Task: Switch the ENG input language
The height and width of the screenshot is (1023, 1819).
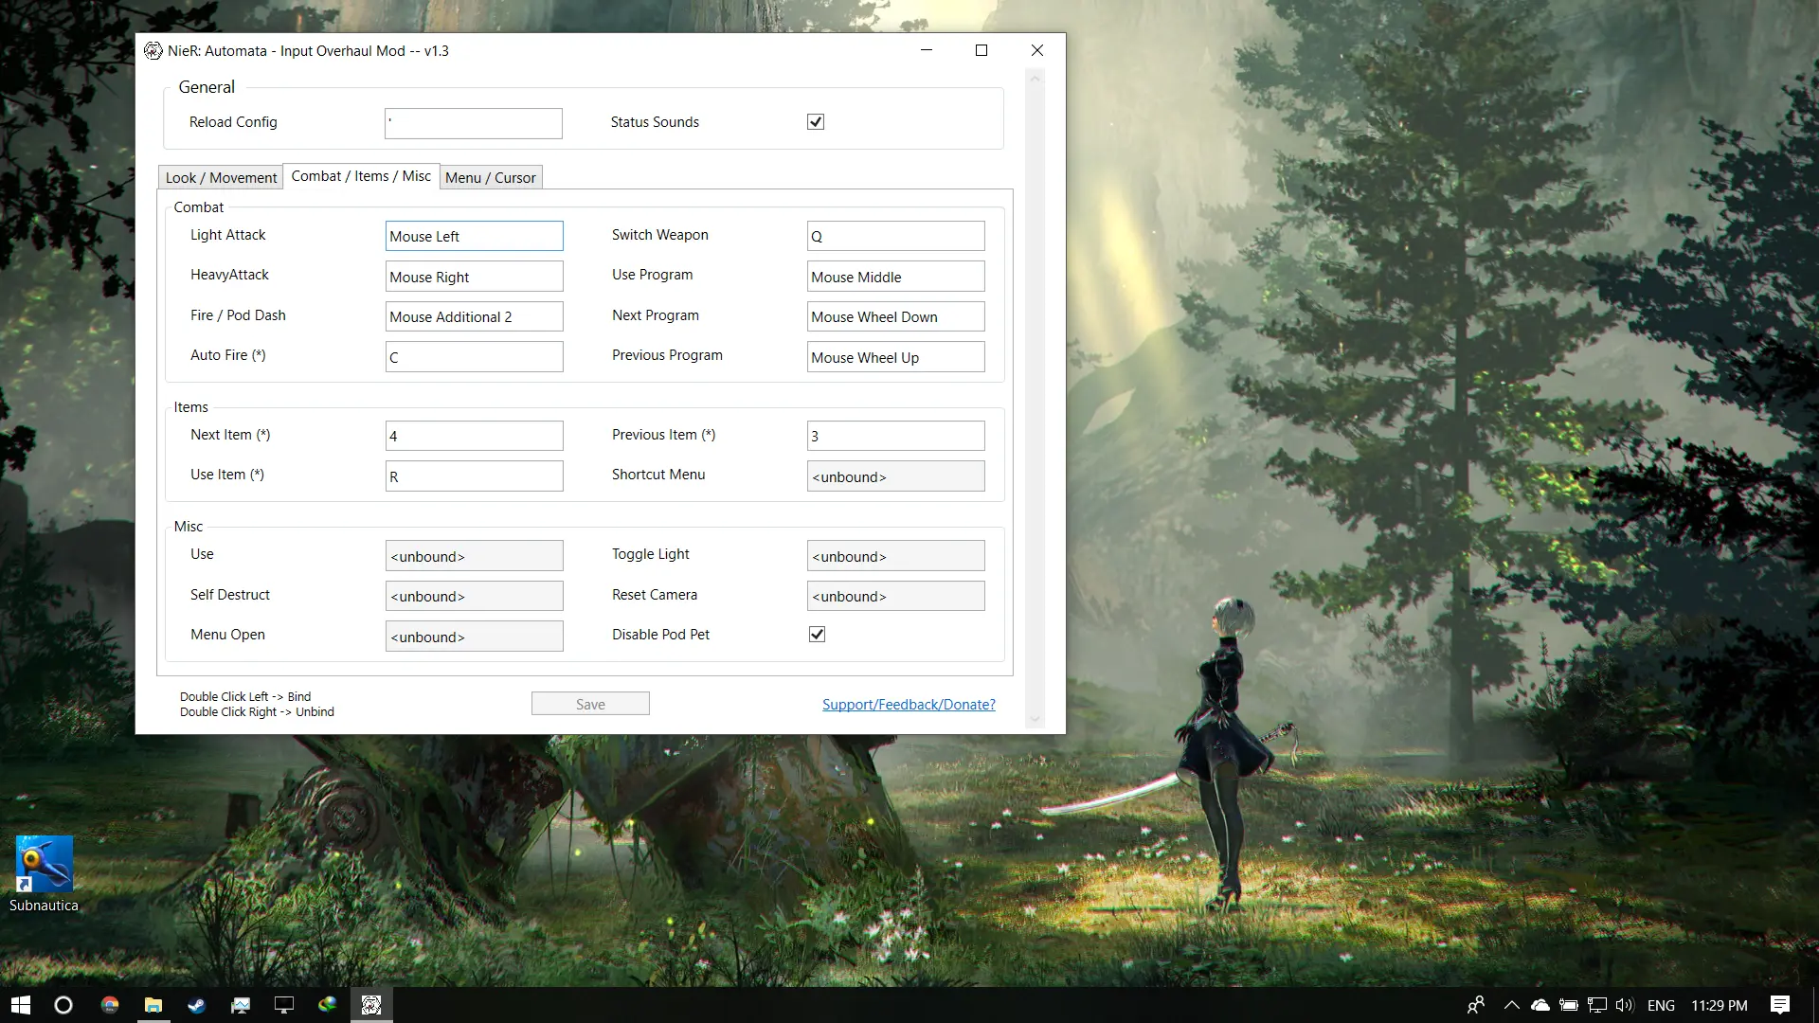Action: tap(1661, 1005)
